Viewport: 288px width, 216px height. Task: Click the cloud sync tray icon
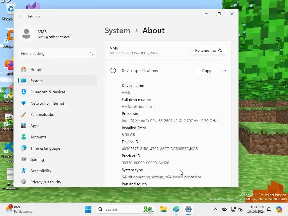pyautogui.click(x=224, y=209)
